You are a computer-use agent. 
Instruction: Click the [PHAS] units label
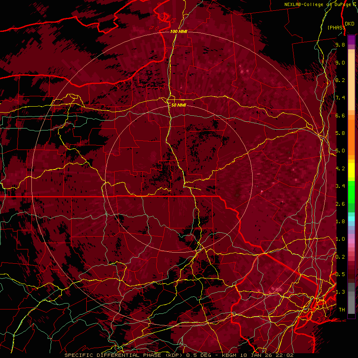(336, 27)
